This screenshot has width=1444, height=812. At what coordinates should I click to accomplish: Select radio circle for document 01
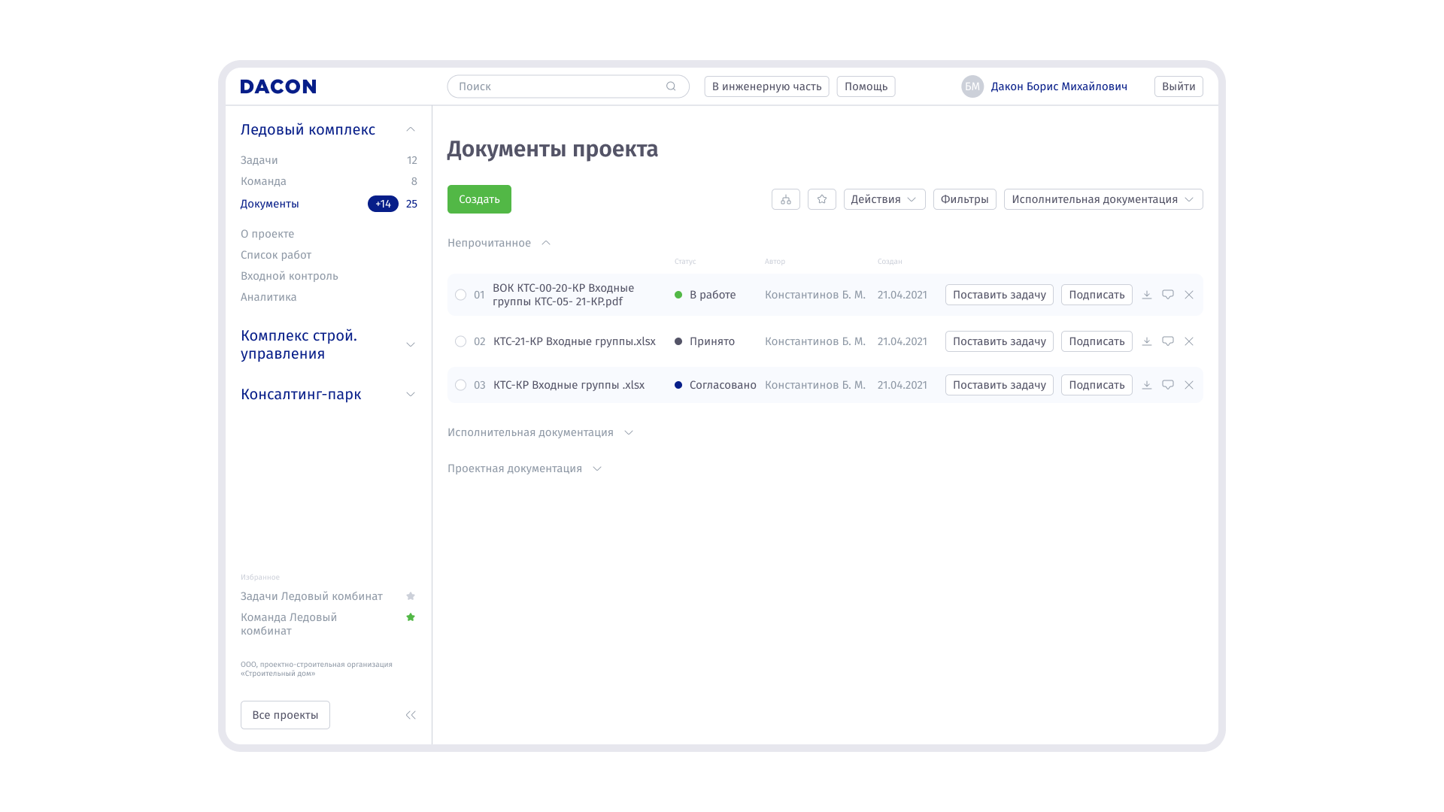coord(460,295)
